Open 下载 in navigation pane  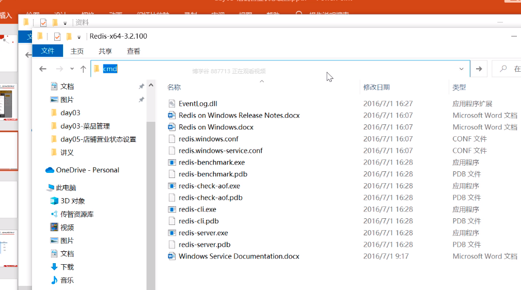pos(67,267)
